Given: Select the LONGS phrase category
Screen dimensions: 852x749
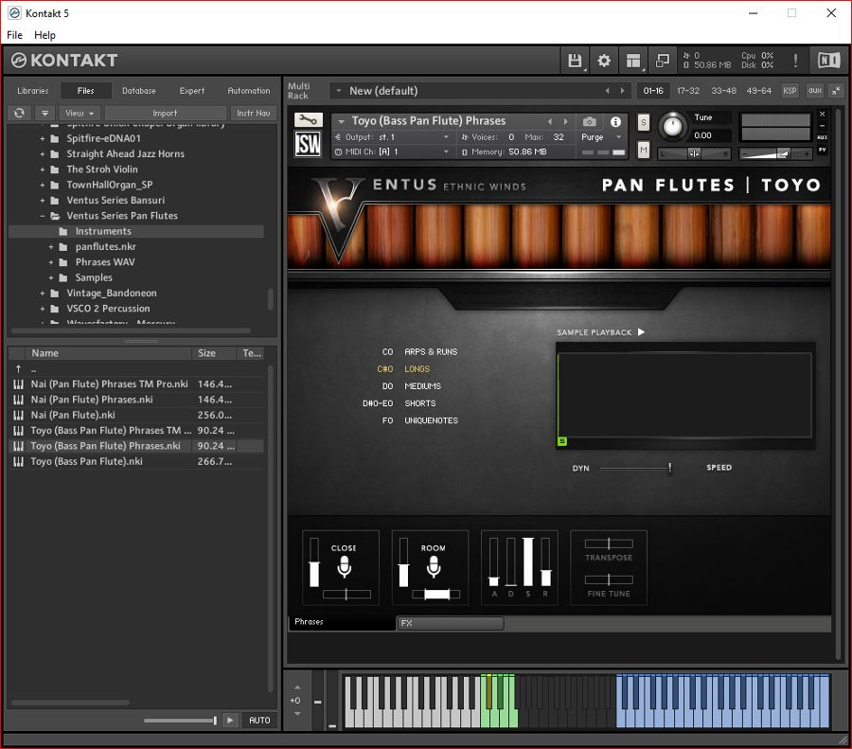Looking at the screenshot, I should point(417,369).
